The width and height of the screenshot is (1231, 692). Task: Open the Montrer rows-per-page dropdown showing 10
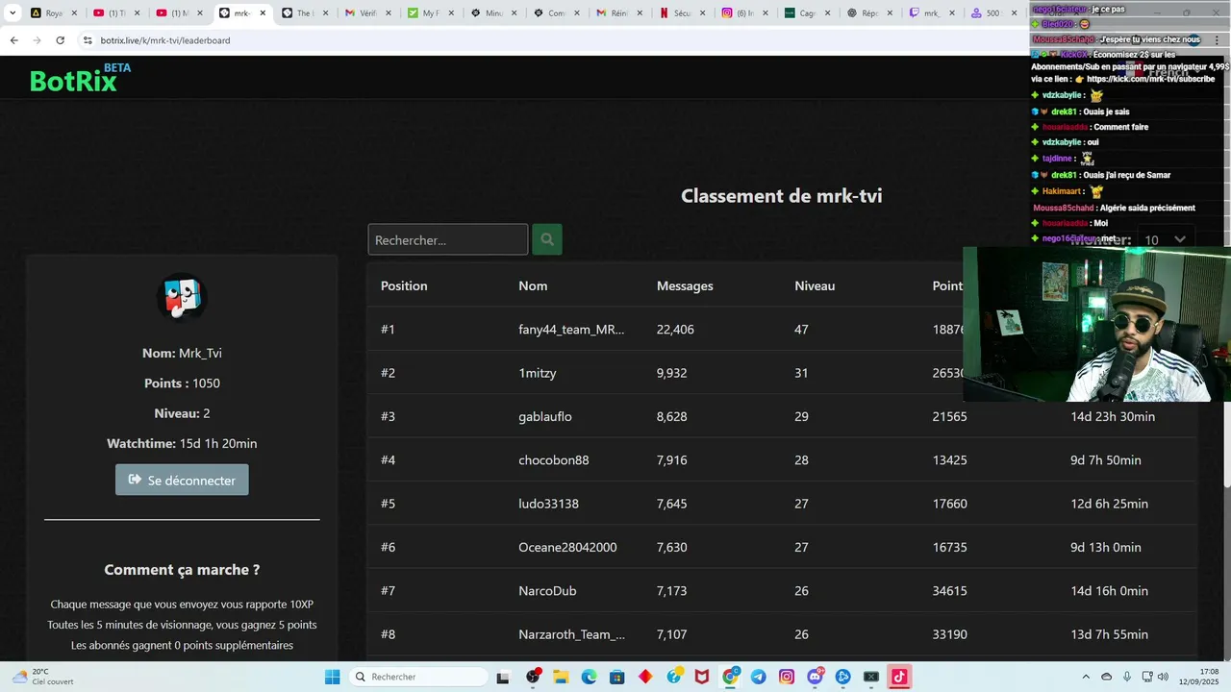coord(1166,239)
